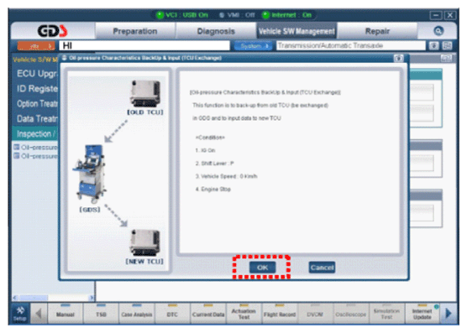The image size is (467, 333).
Task: Click the sidebar scrollbar left arrow
Action: [x=15, y=297]
